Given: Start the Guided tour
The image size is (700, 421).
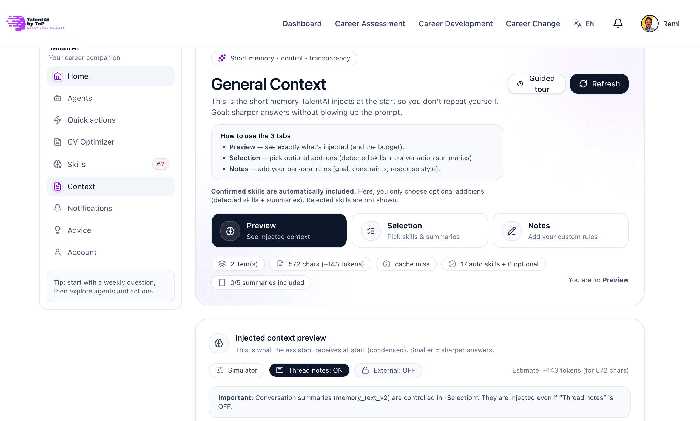Looking at the screenshot, I should pos(536,84).
